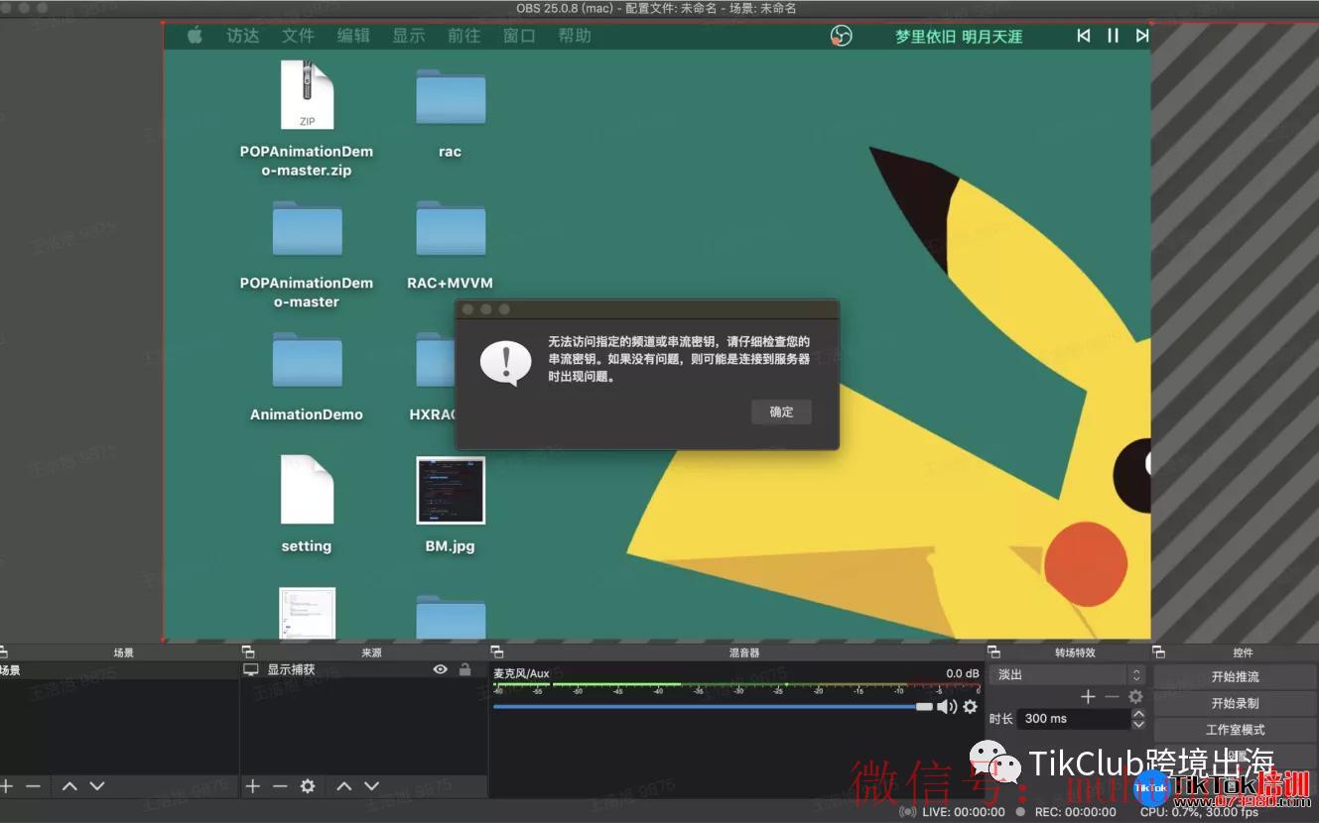This screenshot has width=1319, height=823.
Task: Skip to next track in menu bar
Action: pyautogui.click(x=1142, y=36)
